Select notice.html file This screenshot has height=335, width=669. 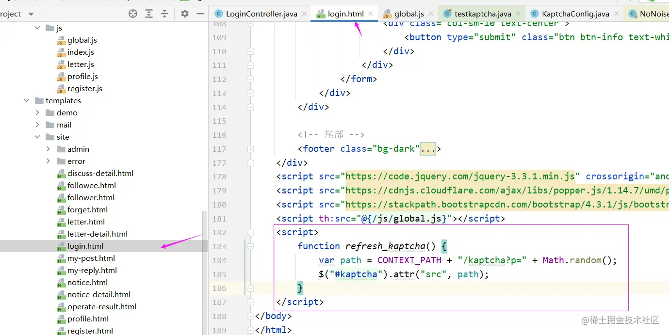[x=87, y=283]
